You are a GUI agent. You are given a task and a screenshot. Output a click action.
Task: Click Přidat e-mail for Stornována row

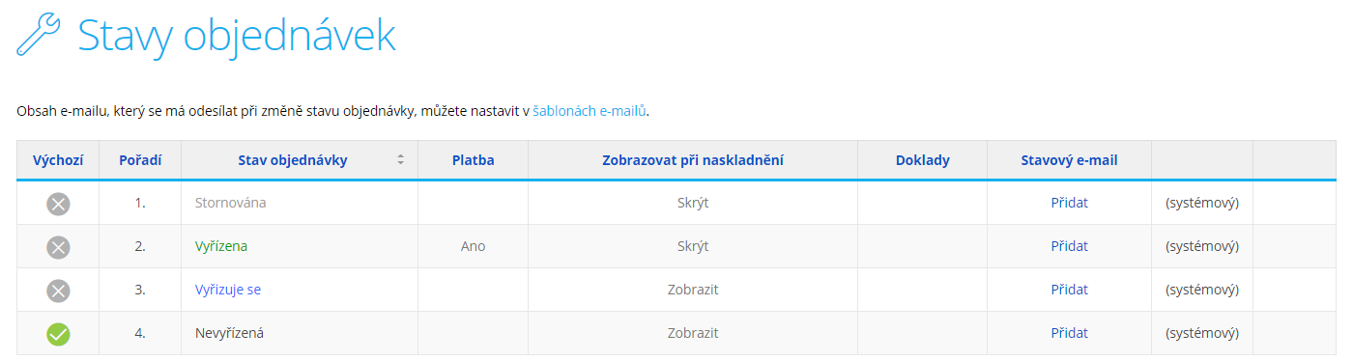[1069, 203]
